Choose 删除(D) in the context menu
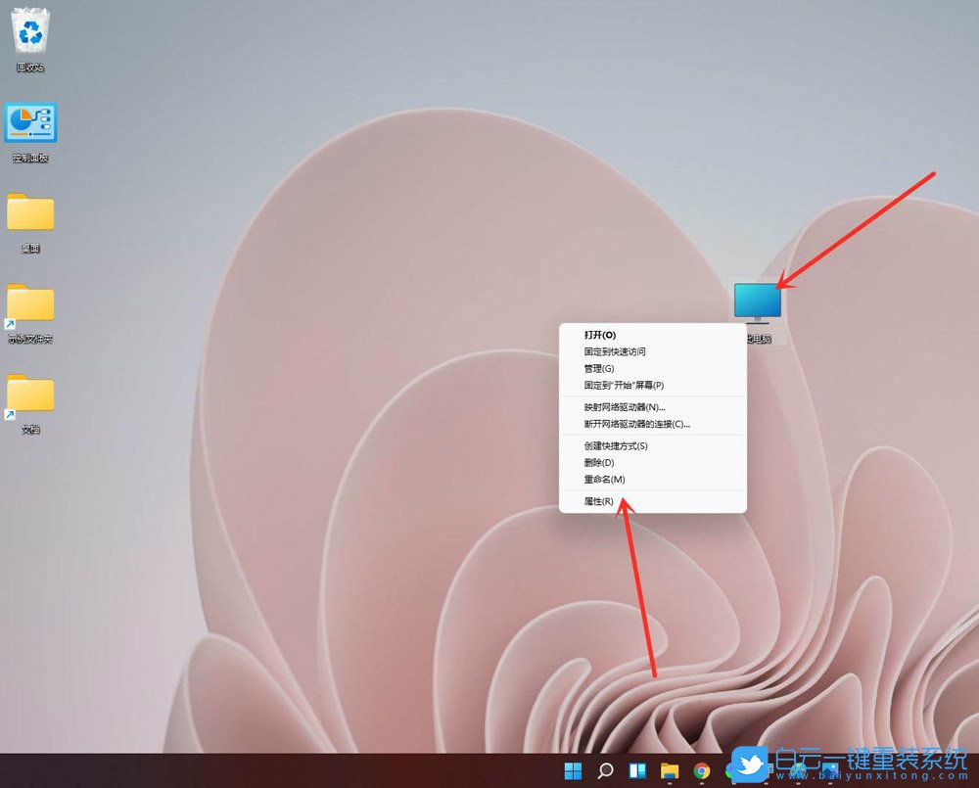979x788 pixels. [599, 462]
